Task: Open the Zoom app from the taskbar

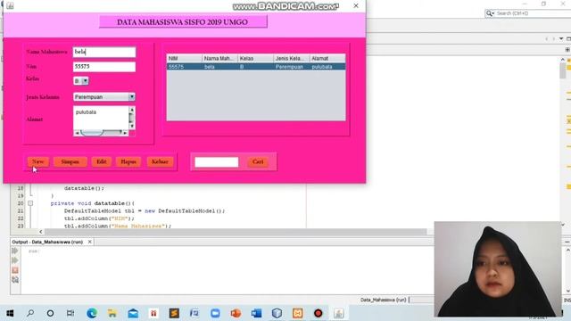Action: coord(215,313)
